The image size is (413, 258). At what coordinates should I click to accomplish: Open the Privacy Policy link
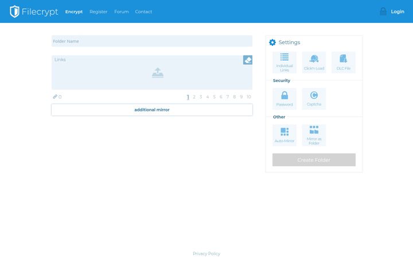[x=206, y=253]
